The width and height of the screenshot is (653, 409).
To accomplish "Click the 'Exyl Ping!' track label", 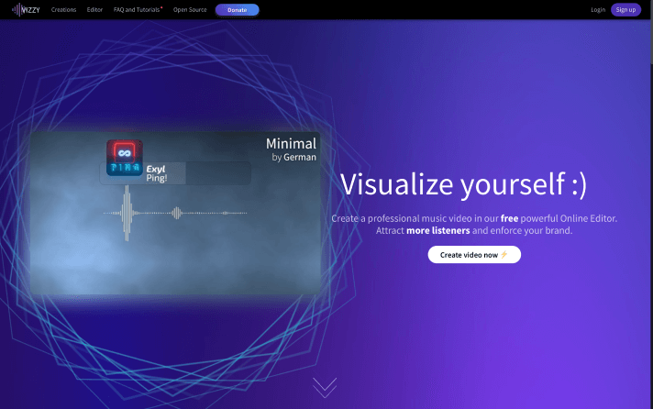I will click(x=157, y=173).
